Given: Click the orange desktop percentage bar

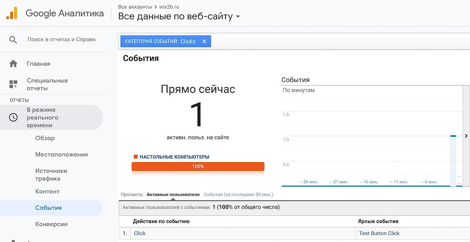Looking at the screenshot, I should pyautogui.click(x=198, y=166).
